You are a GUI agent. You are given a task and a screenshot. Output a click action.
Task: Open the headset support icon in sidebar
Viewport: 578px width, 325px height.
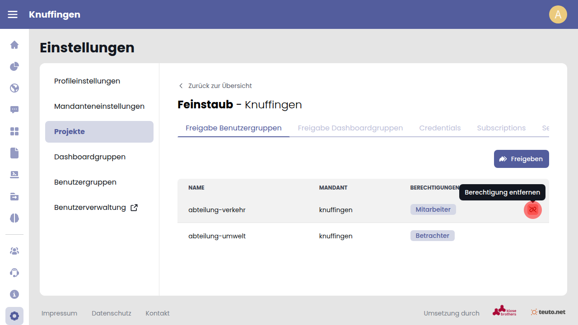pos(14,273)
